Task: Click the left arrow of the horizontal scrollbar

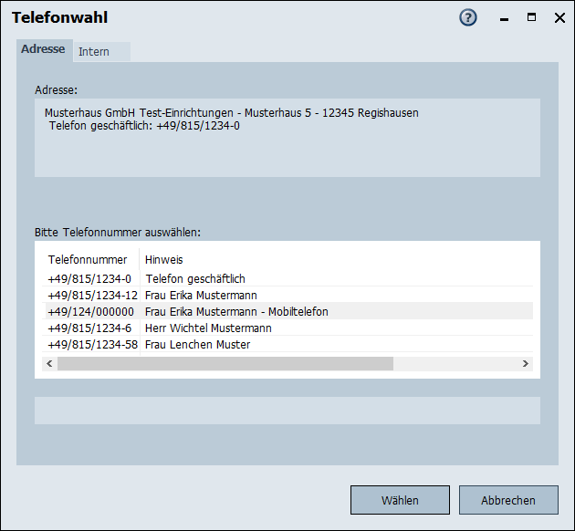Action: pyautogui.click(x=49, y=363)
